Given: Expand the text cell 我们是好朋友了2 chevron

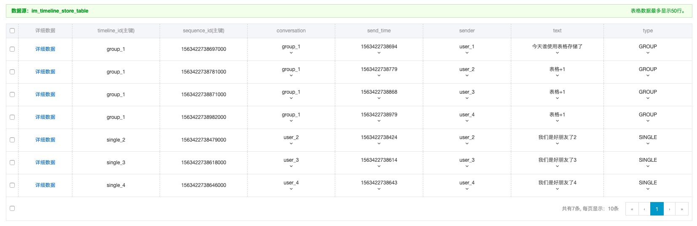Looking at the screenshot, I should pos(557,144).
